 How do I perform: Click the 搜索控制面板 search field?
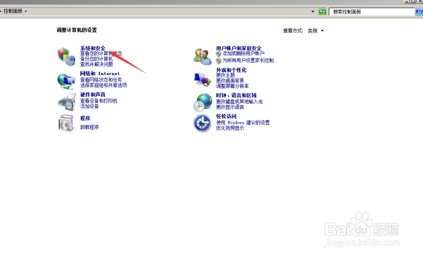pyautogui.click(x=372, y=11)
